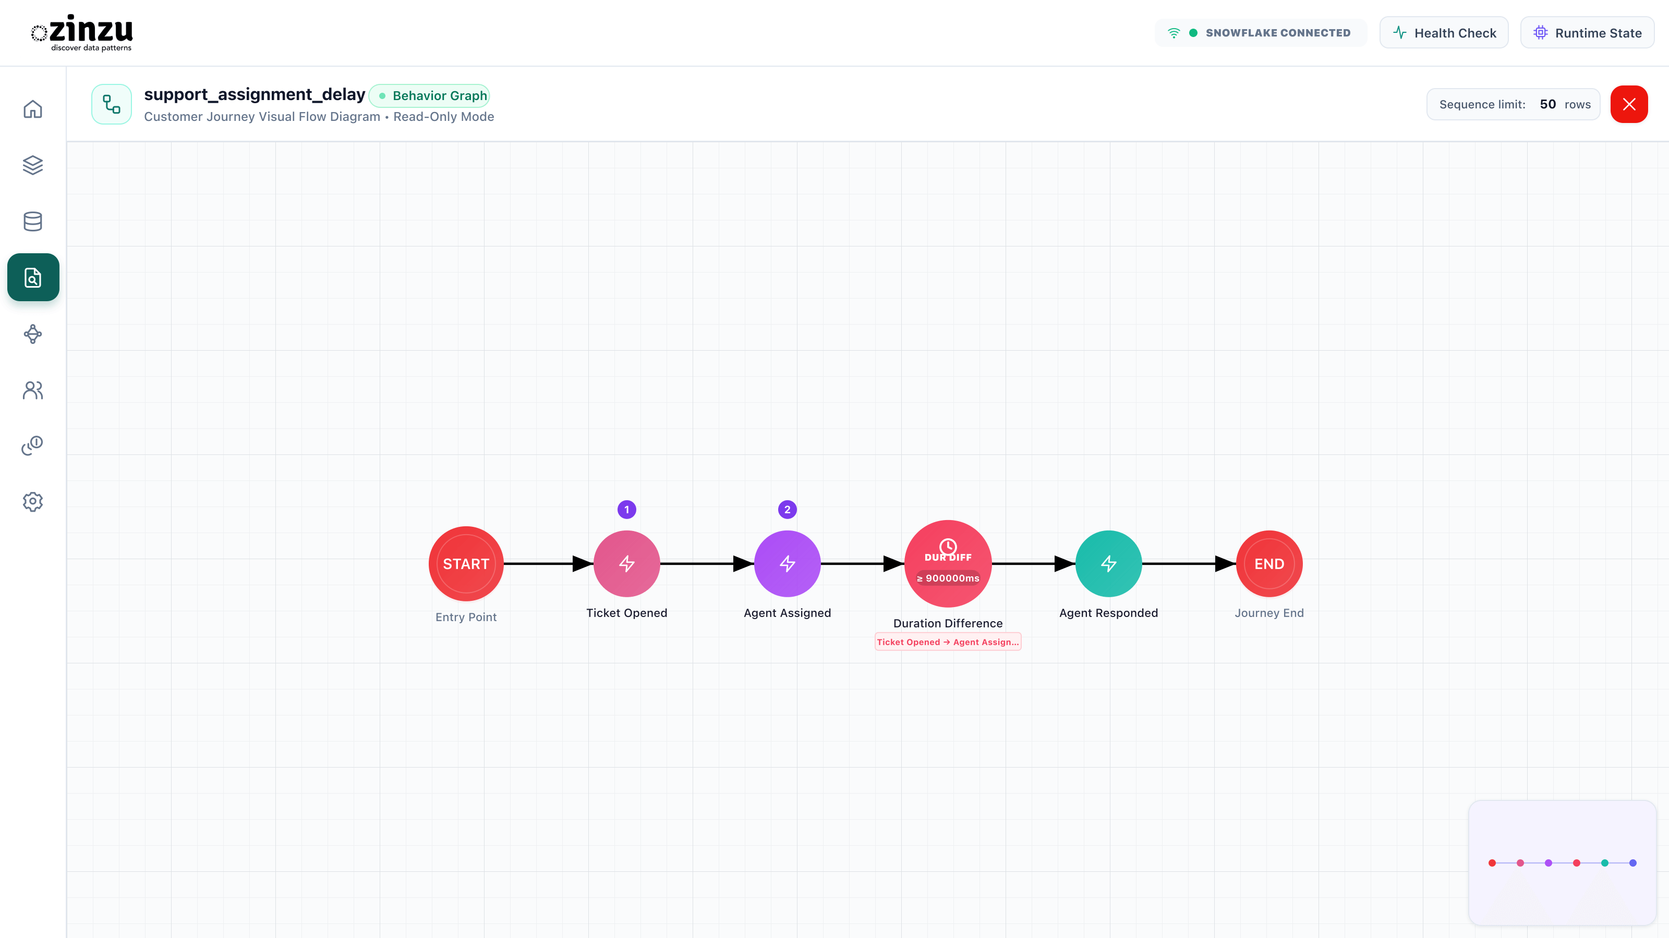Select the END journey node
Screen dimensions: 1669x938
tap(1269, 564)
